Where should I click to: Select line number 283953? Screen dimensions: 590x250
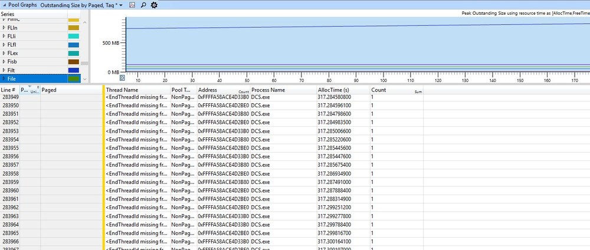[10, 131]
